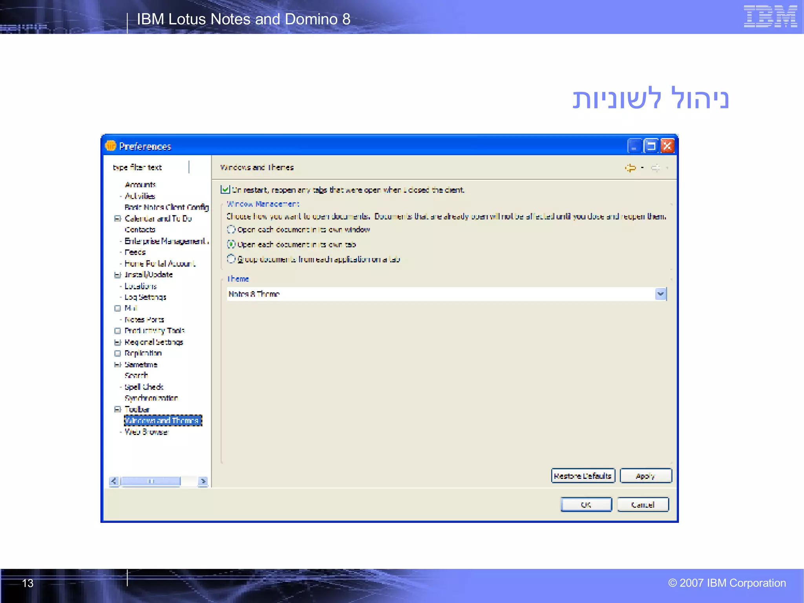
Task: Click the forward navigation arrow icon
Action: click(656, 168)
